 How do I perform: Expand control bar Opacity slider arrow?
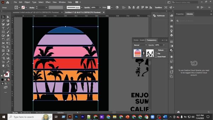(100, 7)
